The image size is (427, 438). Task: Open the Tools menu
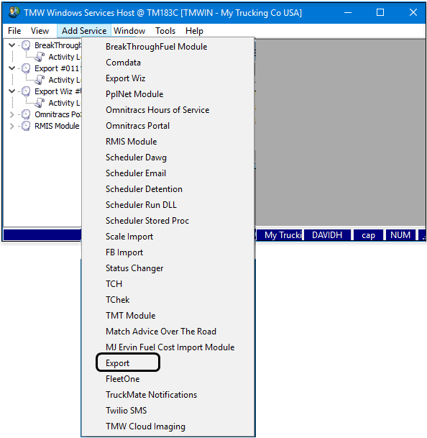pyautogui.click(x=165, y=31)
